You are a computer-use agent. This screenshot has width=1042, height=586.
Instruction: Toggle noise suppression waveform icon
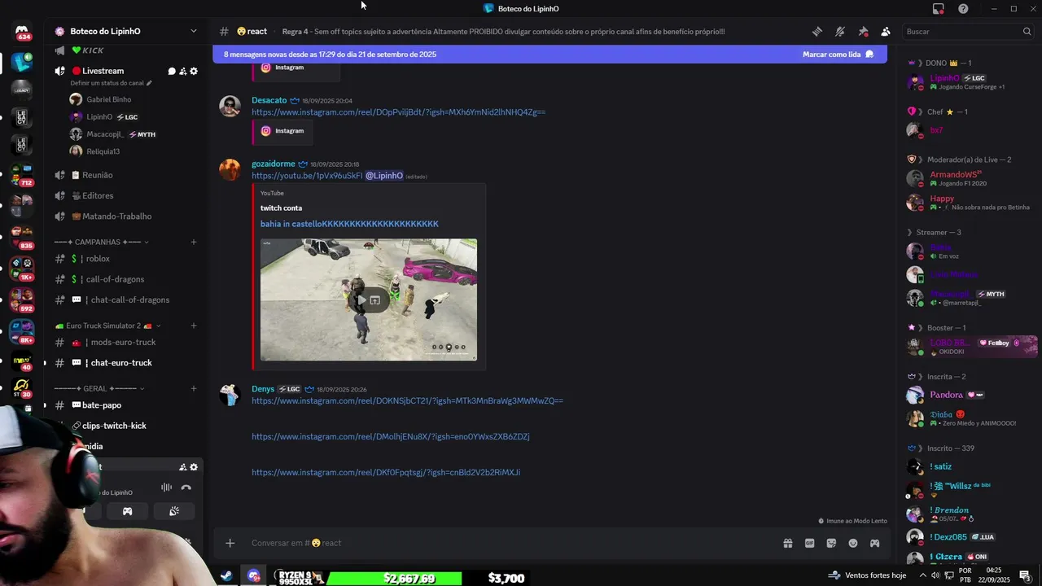click(x=166, y=488)
